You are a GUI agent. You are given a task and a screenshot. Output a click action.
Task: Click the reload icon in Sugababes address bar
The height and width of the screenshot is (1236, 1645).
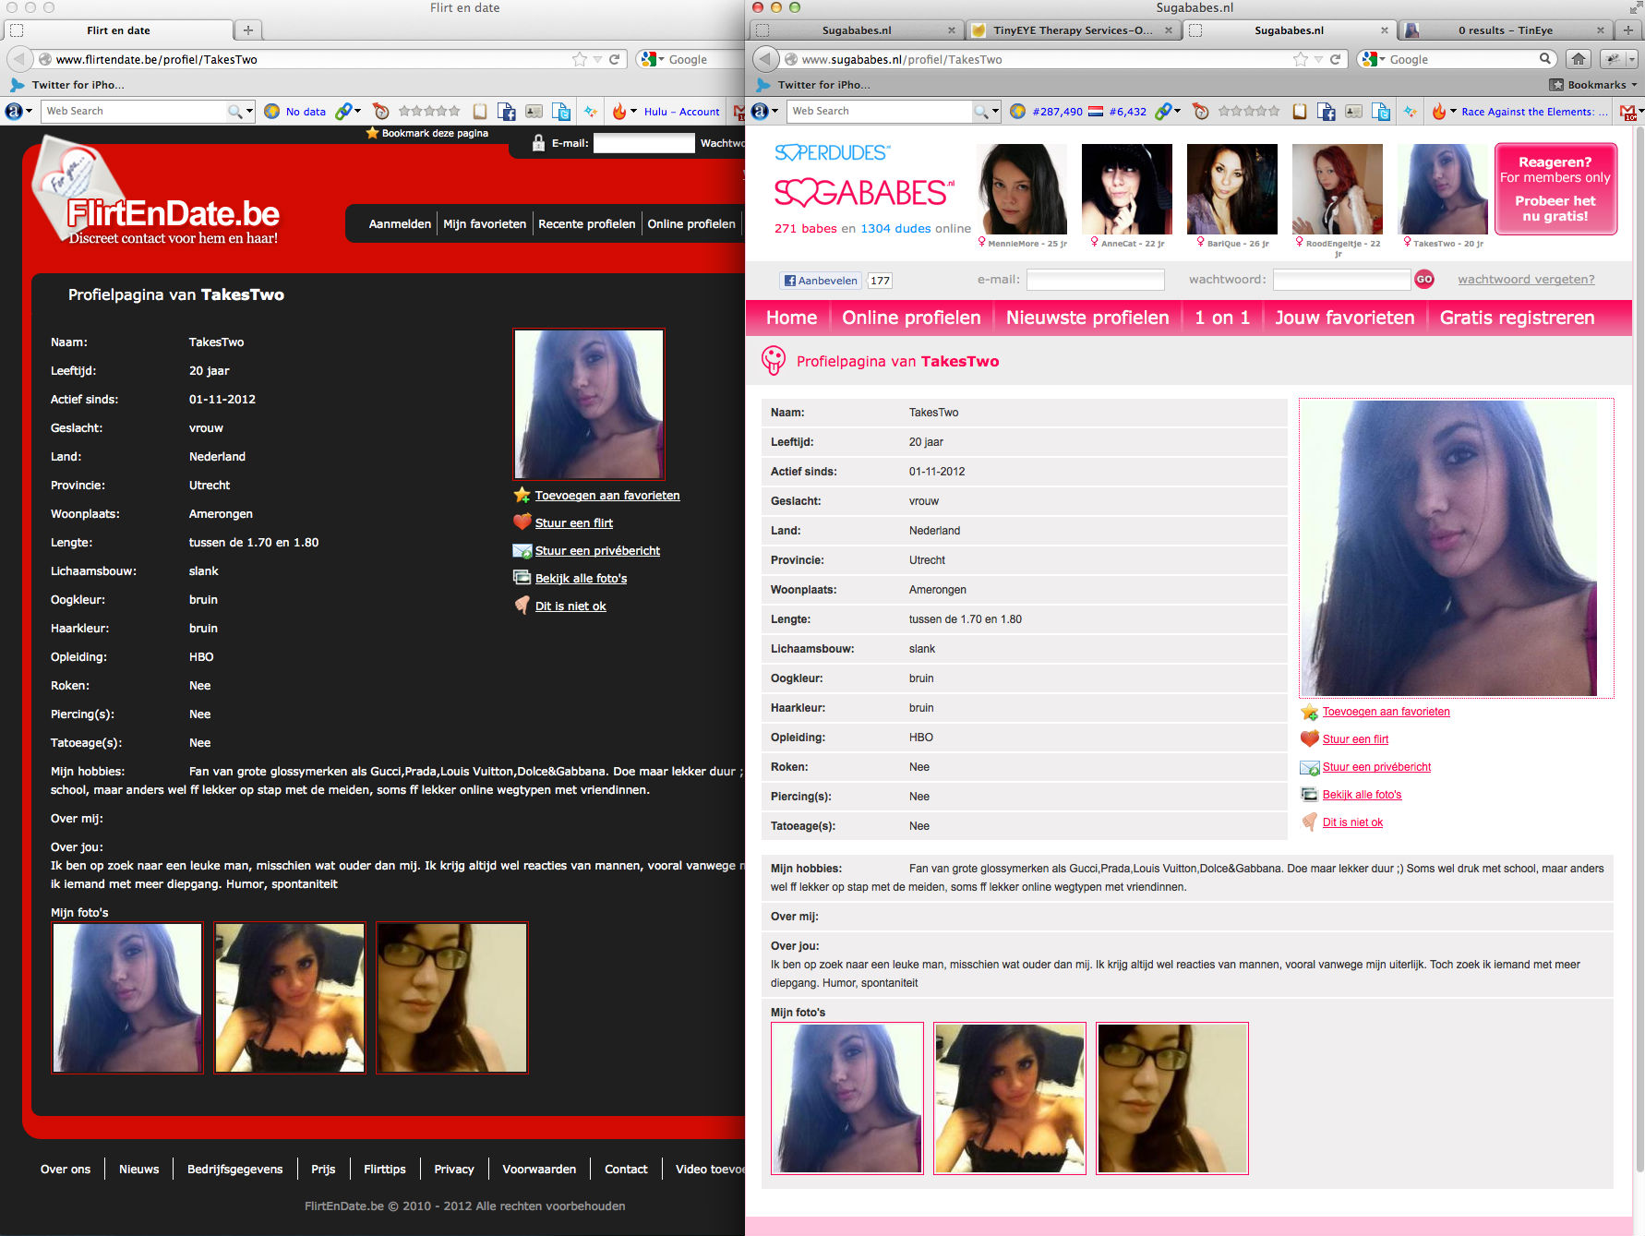1335,59
